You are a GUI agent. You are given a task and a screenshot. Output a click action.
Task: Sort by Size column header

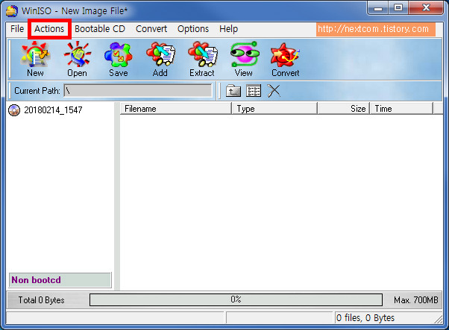click(x=344, y=109)
